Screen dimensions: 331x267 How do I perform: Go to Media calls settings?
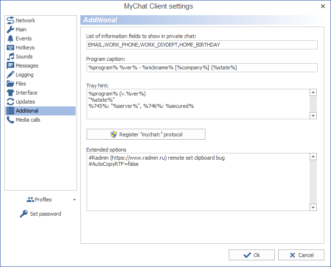[28, 120]
